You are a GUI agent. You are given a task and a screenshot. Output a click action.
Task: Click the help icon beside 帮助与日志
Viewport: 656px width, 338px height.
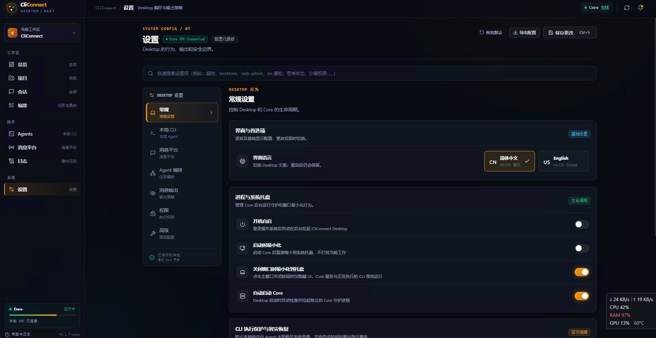pos(7,334)
